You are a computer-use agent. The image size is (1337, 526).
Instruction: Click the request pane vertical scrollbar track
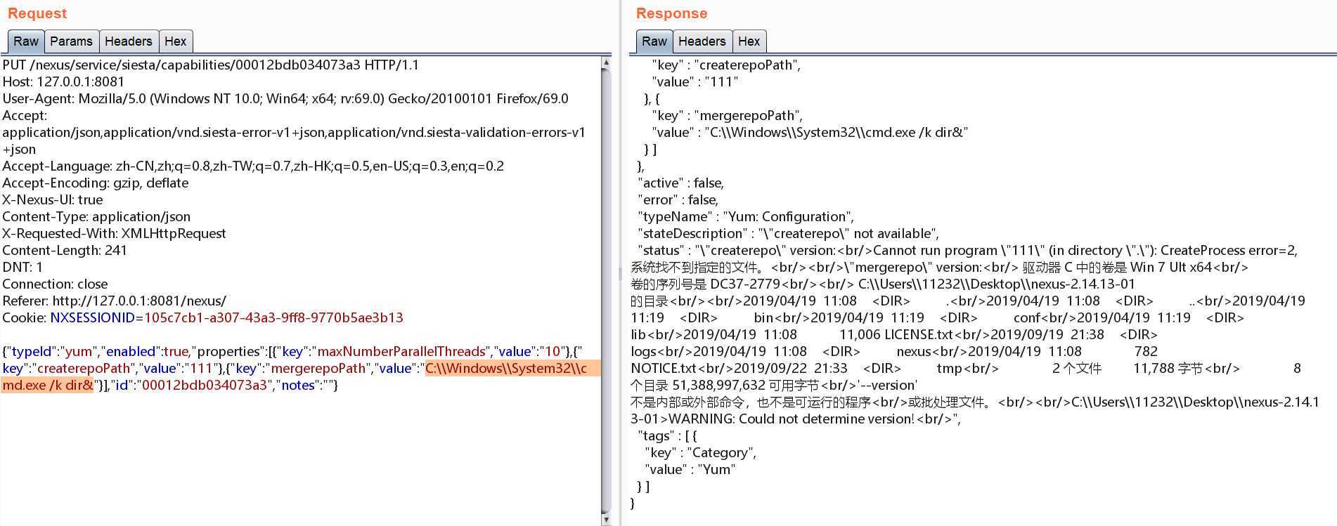(x=606, y=291)
